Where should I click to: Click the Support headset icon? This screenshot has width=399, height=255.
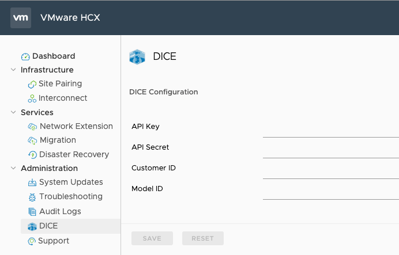32,241
